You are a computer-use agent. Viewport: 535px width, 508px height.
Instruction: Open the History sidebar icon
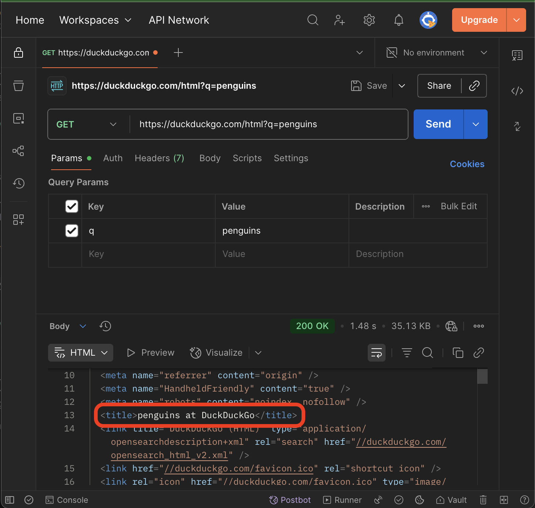[18, 183]
